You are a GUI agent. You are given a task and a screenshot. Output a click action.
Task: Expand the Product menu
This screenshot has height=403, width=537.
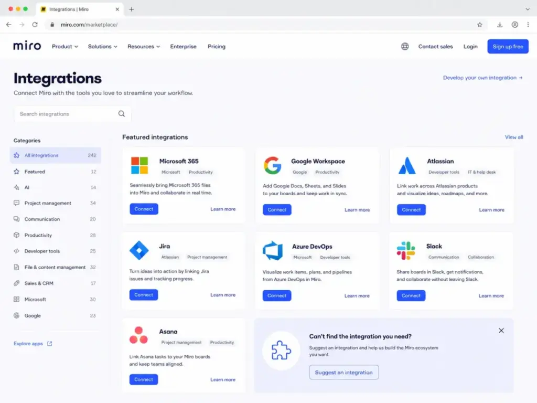(x=65, y=47)
